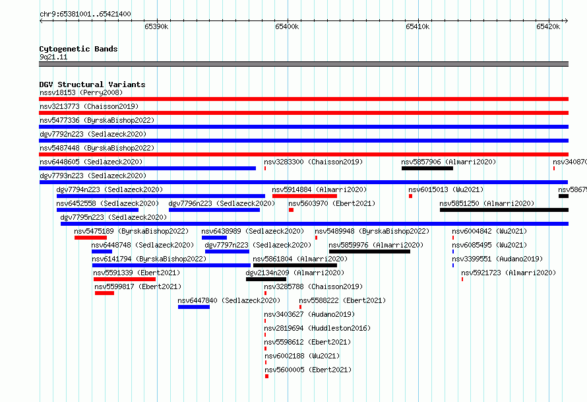
Task: Click nsv6004842 (Wu2021) label
Action: [489, 231]
